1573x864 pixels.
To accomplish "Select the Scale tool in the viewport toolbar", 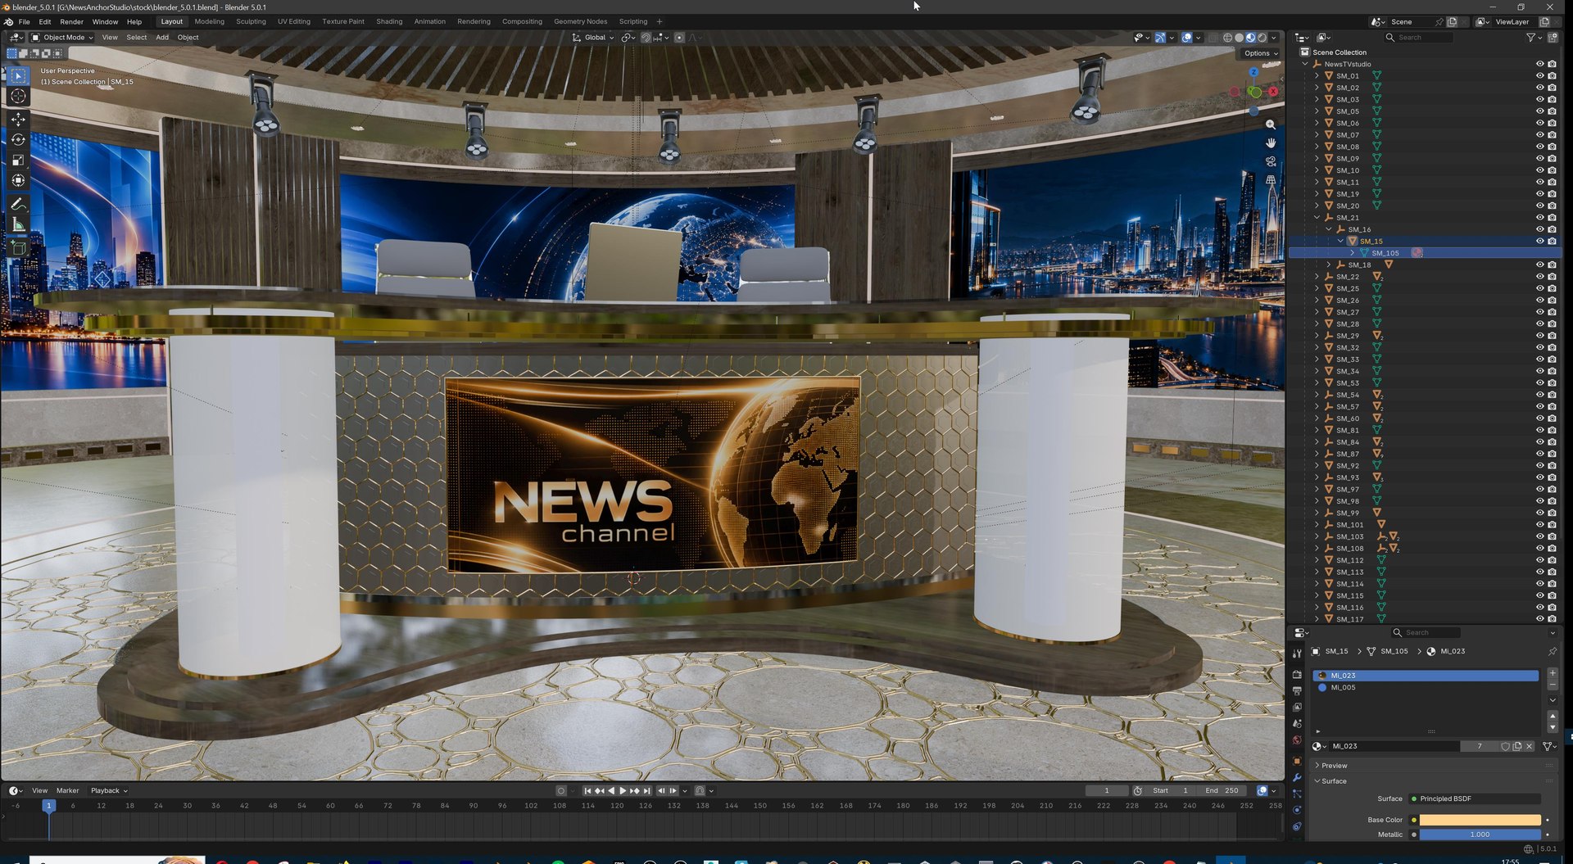I will pos(18,161).
